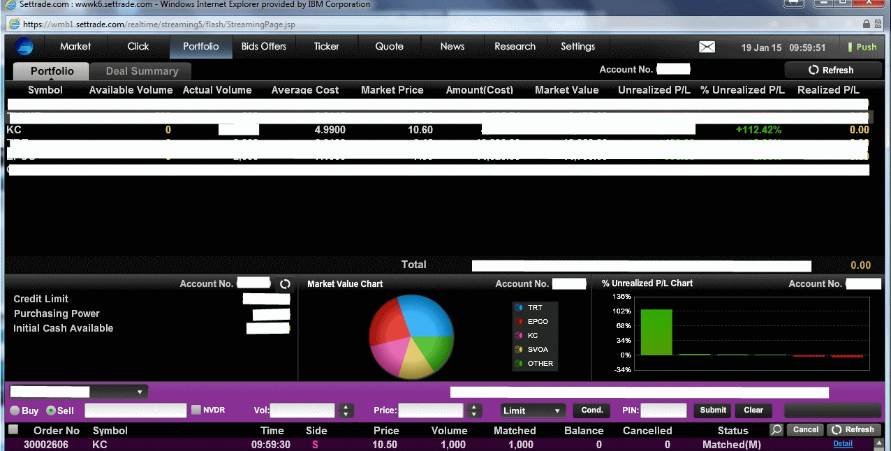Open the Portfolio menu item
This screenshot has width=891, height=451.
pos(201,47)
